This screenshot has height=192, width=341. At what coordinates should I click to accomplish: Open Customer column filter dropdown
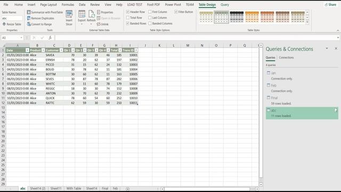click(x=61, y=50)
